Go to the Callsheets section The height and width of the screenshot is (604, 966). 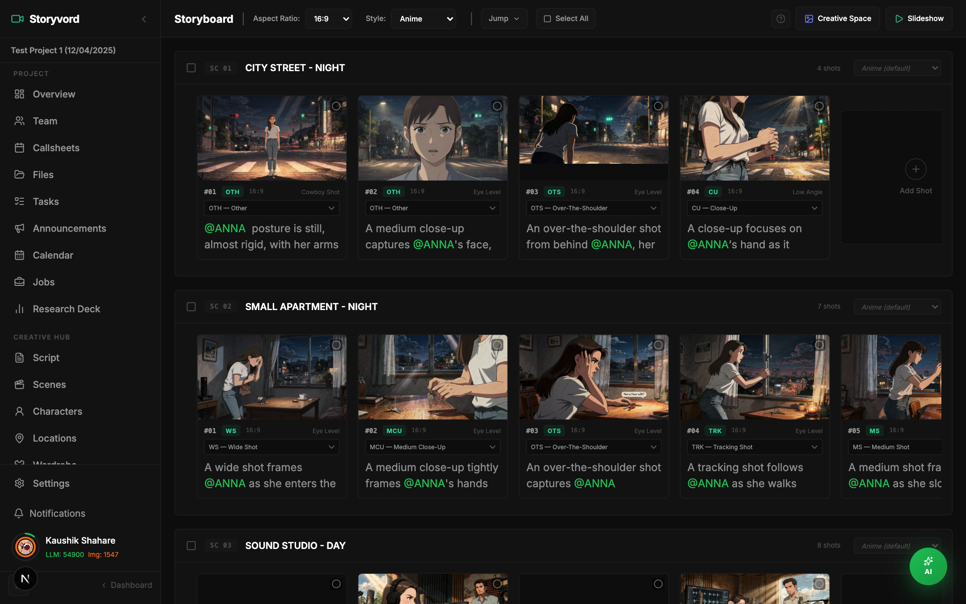(x=56, y=148)
